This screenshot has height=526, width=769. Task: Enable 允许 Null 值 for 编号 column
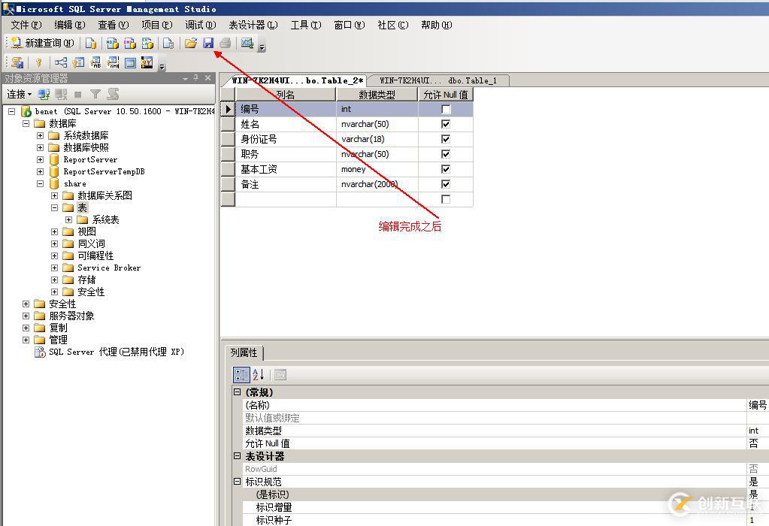(x=446, y=109)
